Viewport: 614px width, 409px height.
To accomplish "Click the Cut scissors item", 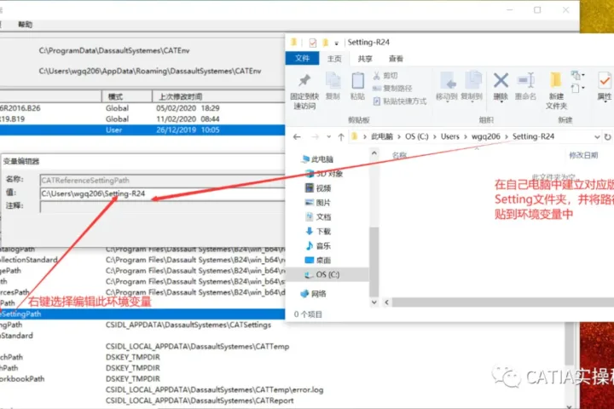I will pyautogui.click(x=385, y=76).
